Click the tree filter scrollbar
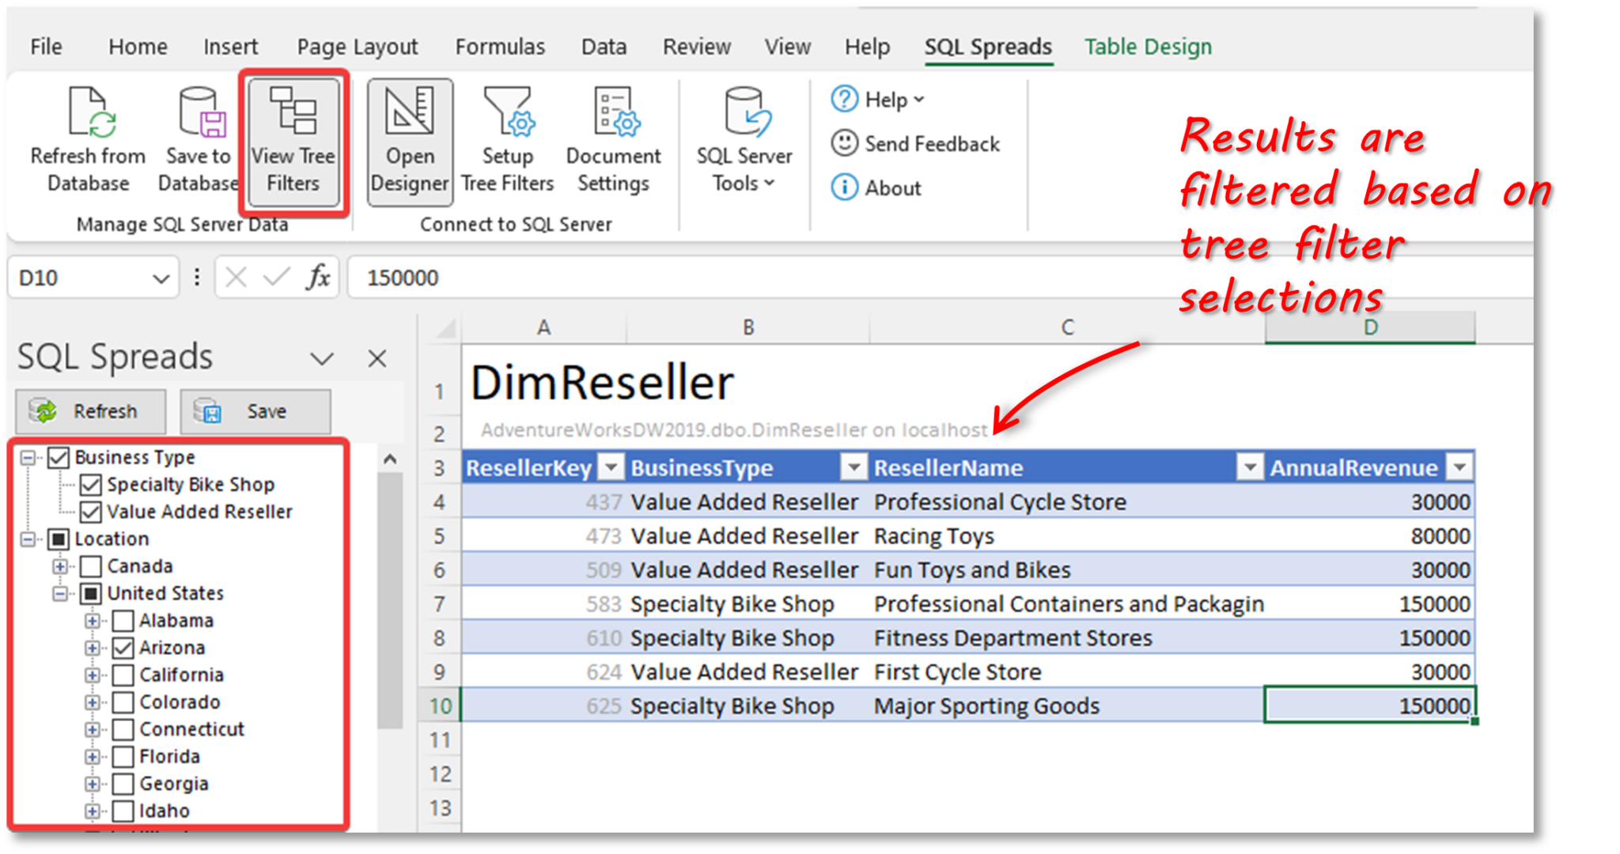The image size is (1620, 854). tap(389, 601)
